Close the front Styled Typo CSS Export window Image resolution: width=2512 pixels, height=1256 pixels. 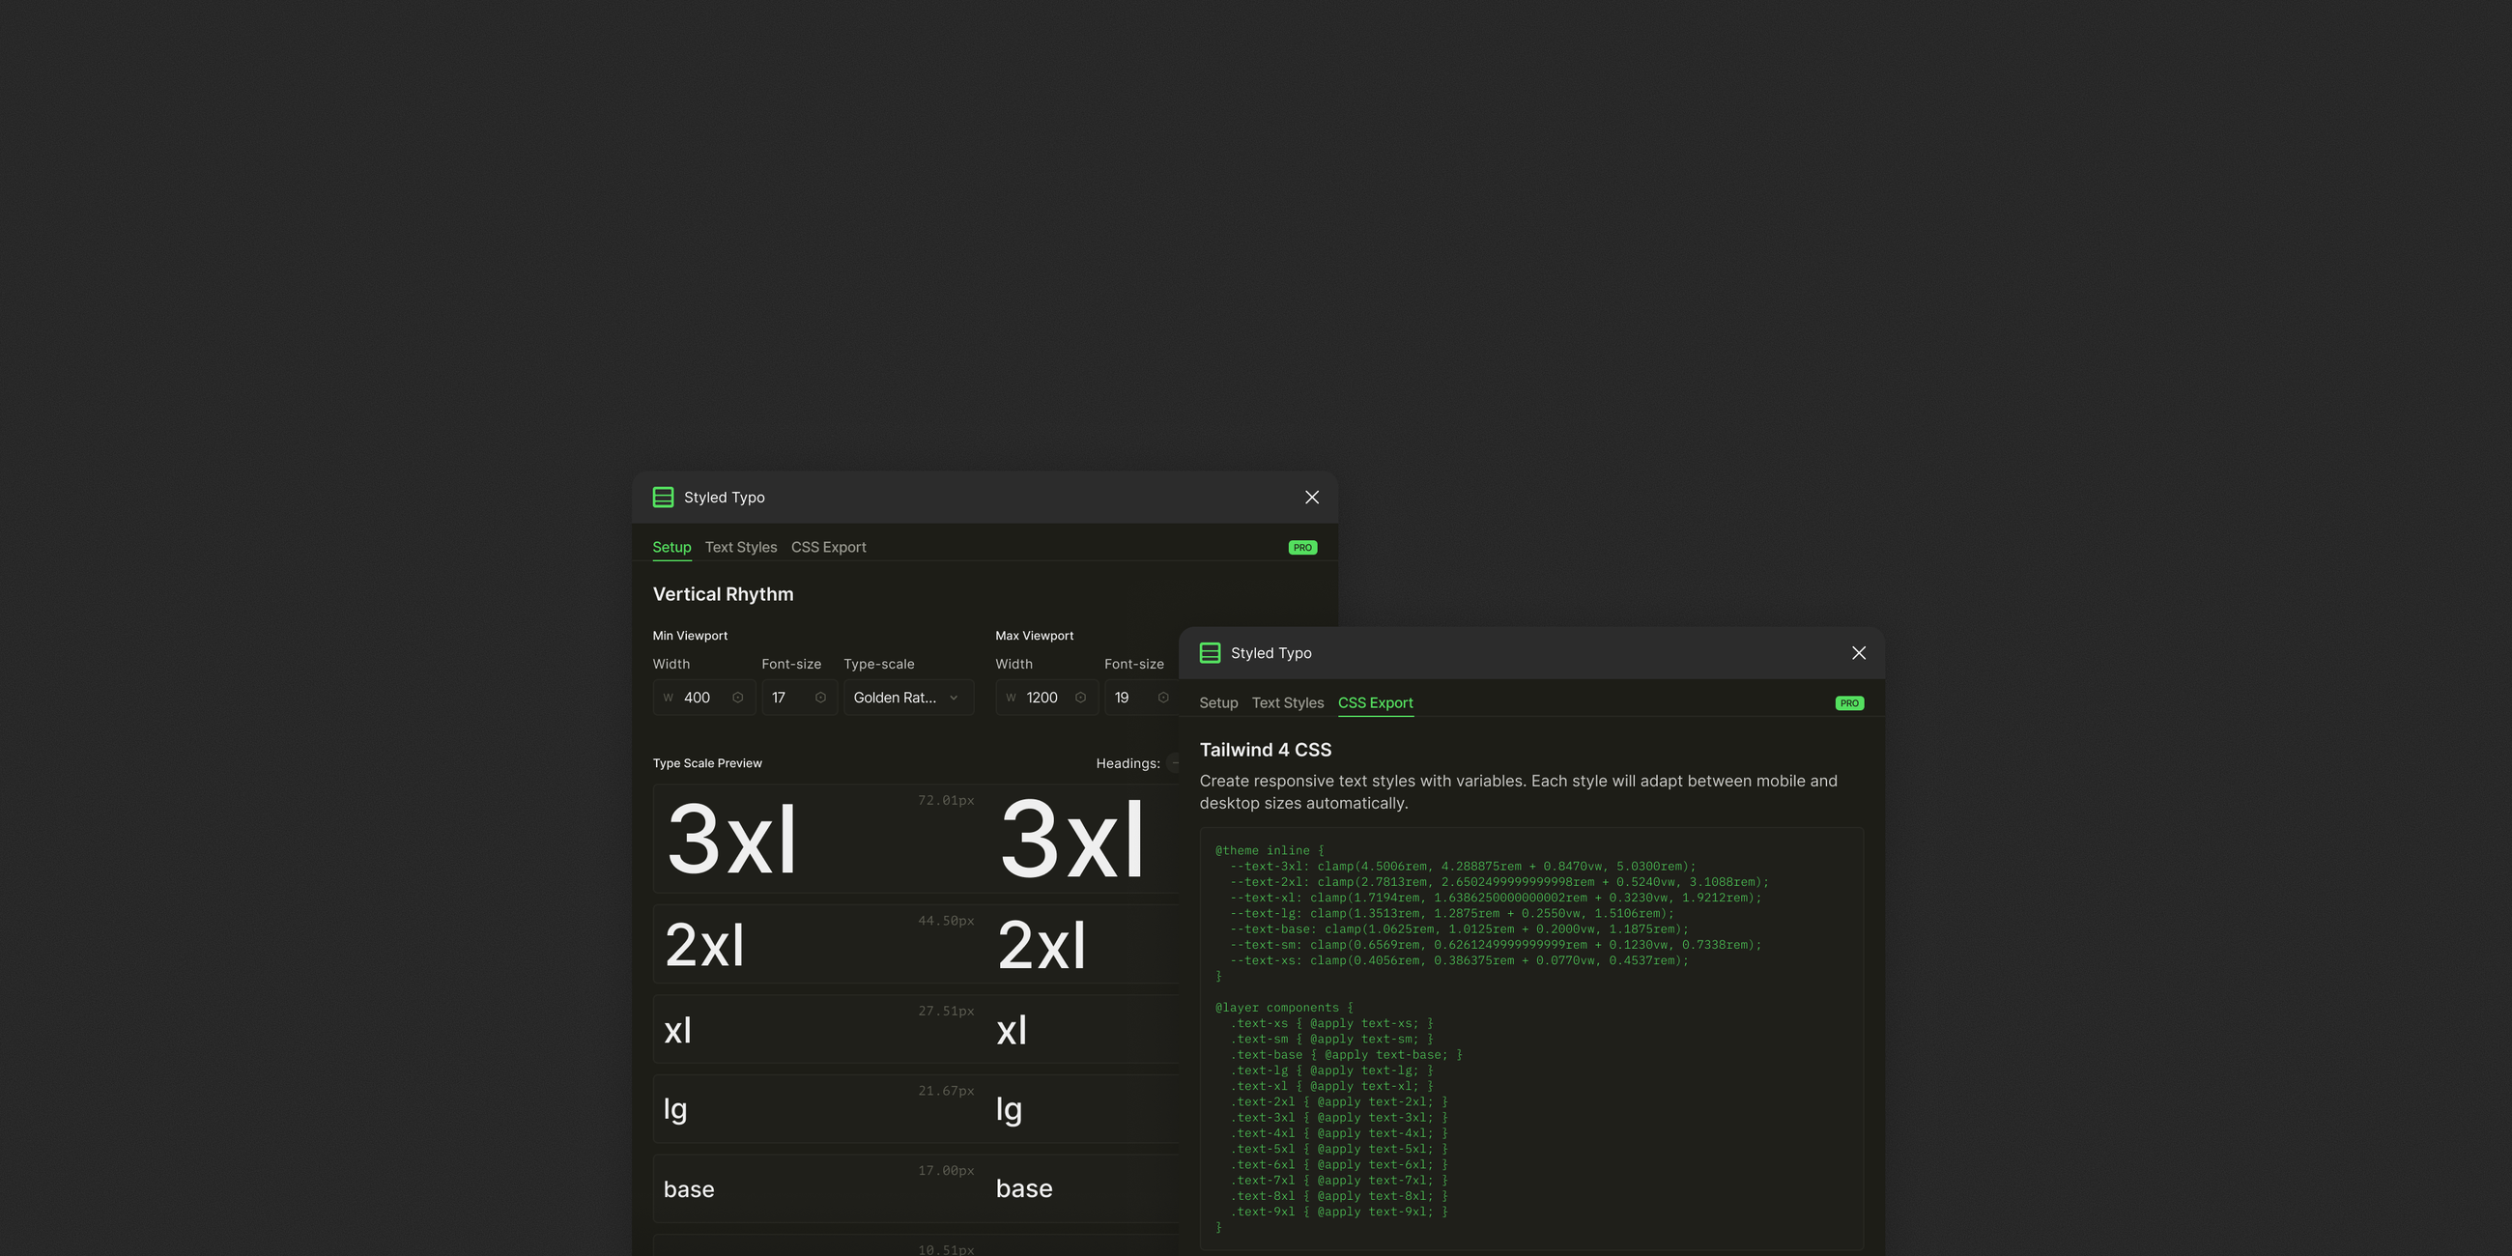[1859, 653]
